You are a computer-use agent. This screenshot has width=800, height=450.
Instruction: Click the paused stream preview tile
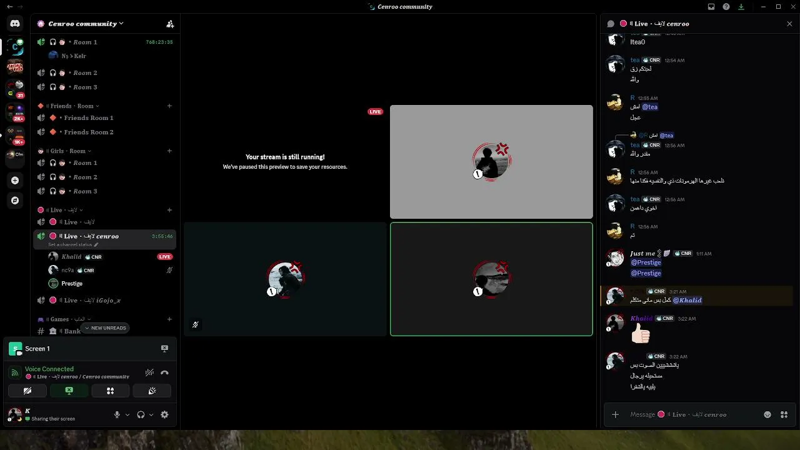pyautogui.click(x=285, y=162)
